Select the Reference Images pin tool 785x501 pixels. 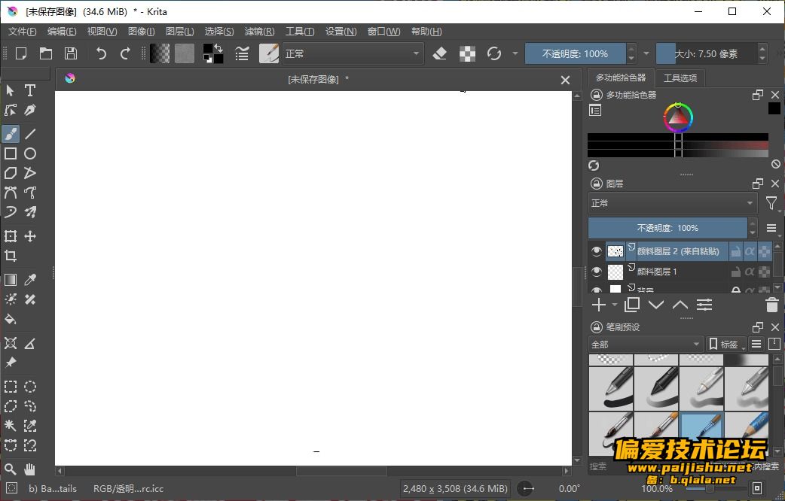point(11,363)
